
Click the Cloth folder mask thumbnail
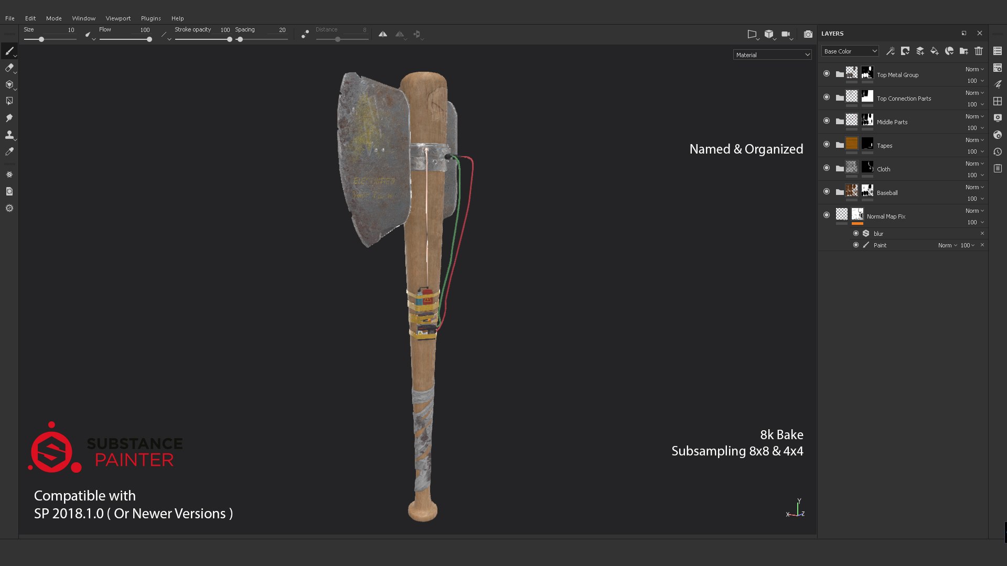[867, 167]
